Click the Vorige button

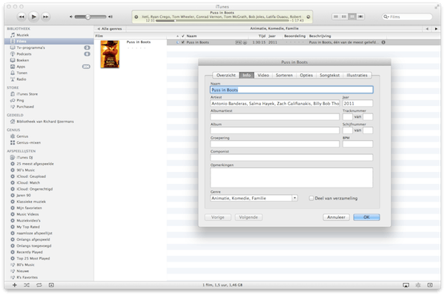click(x=217, y=217)
